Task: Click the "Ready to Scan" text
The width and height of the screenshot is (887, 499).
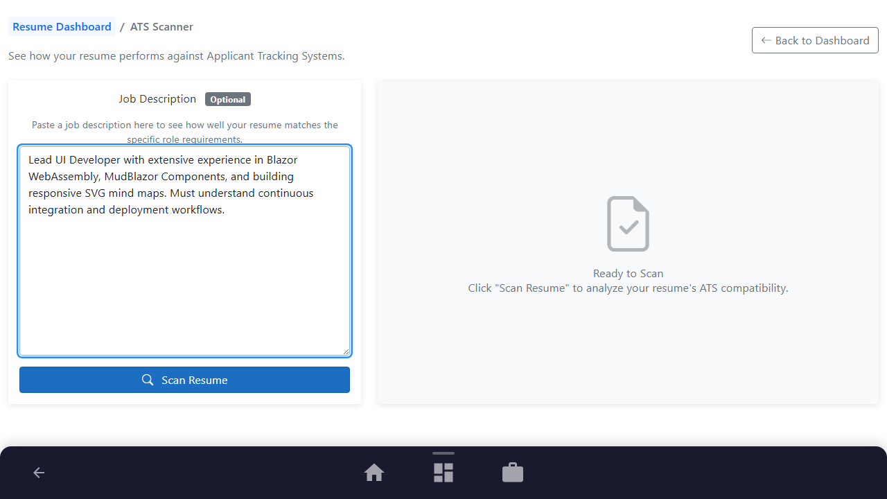Action: click(629, 274)
